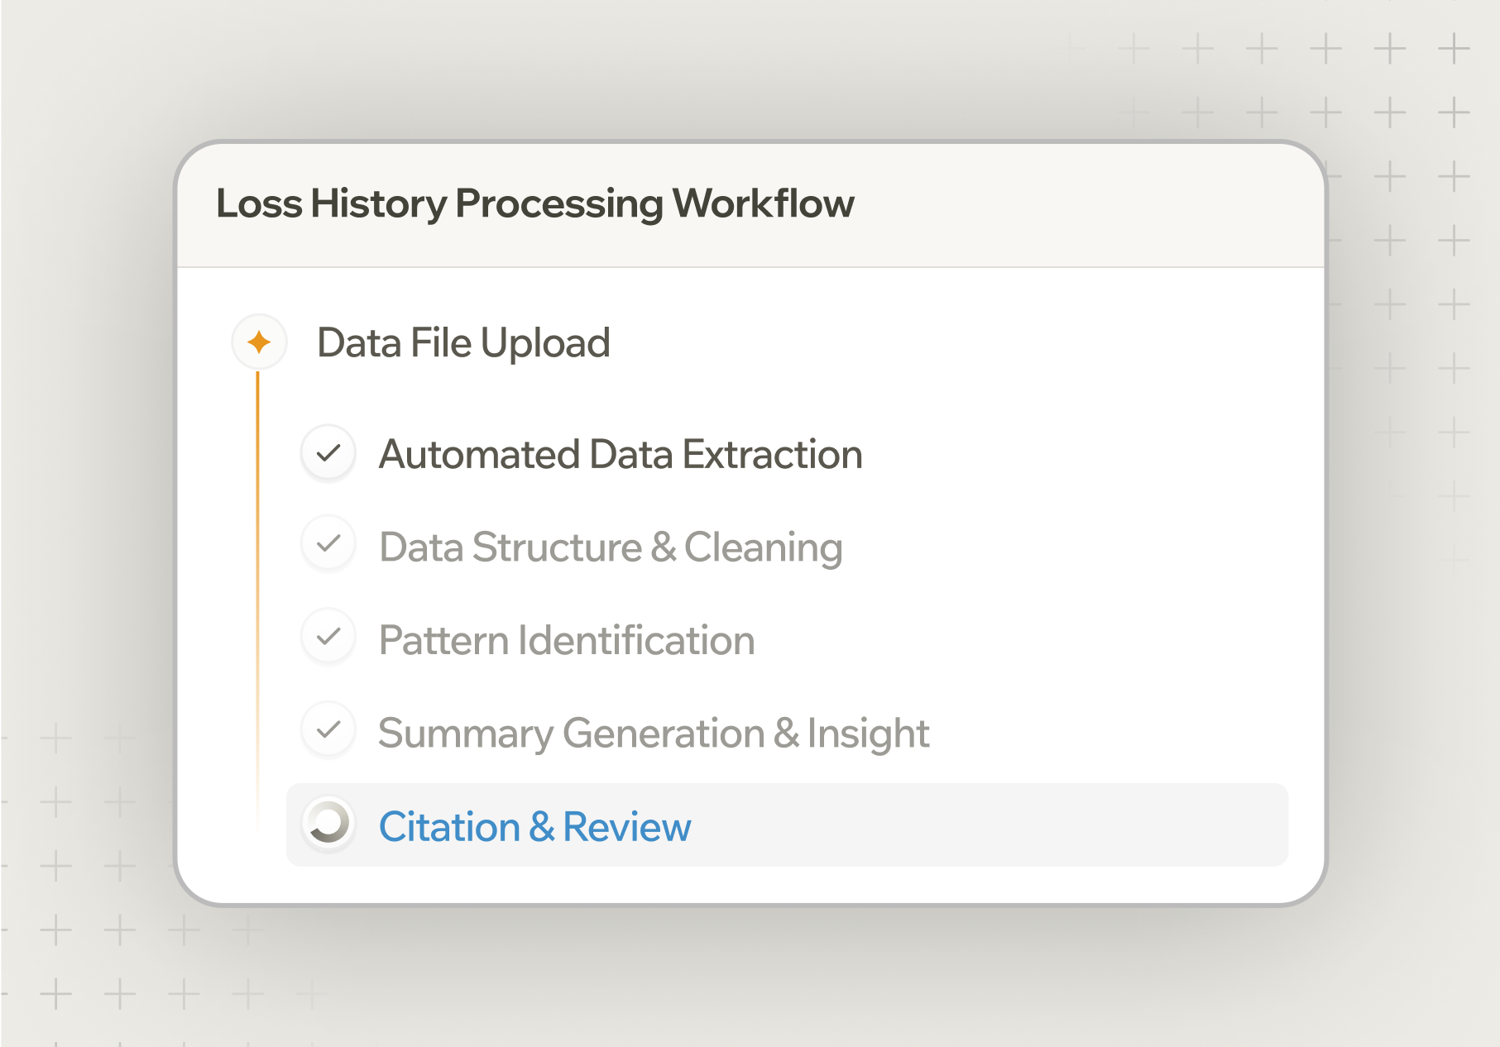
Task: Click the Pattern Identification checkmark icon
Action: click(x=328, y=637)
